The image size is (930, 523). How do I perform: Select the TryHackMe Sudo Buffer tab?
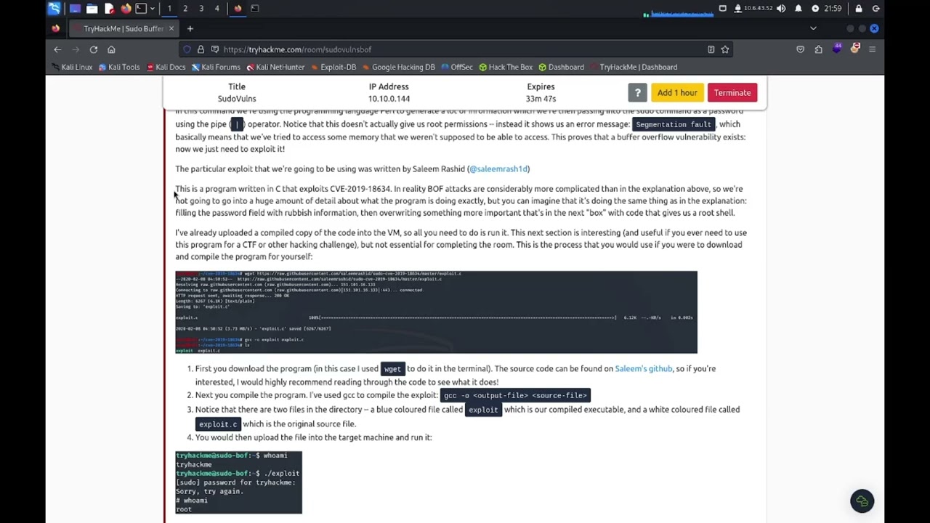tap(124, 29)
